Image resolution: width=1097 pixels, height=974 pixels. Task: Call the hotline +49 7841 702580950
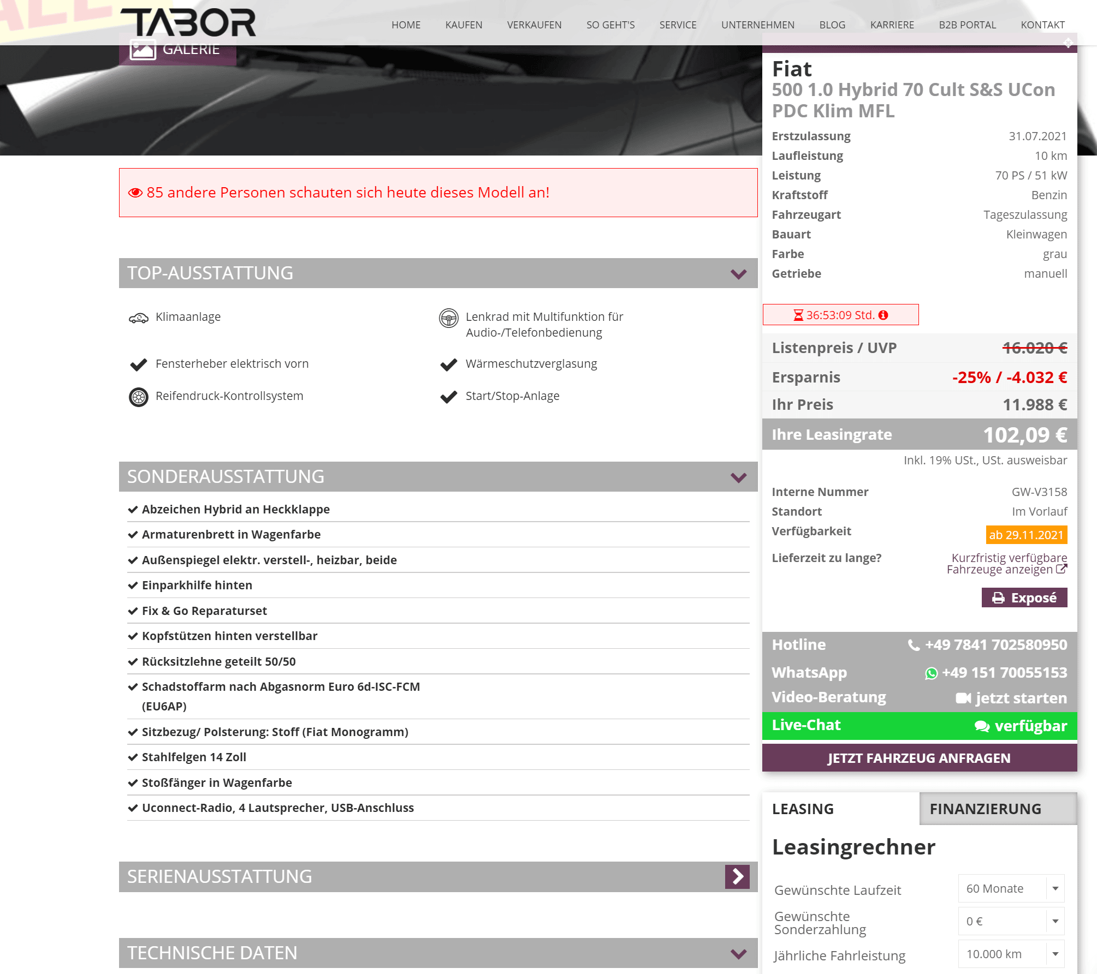pyautogui.click(x=987, y=645)
